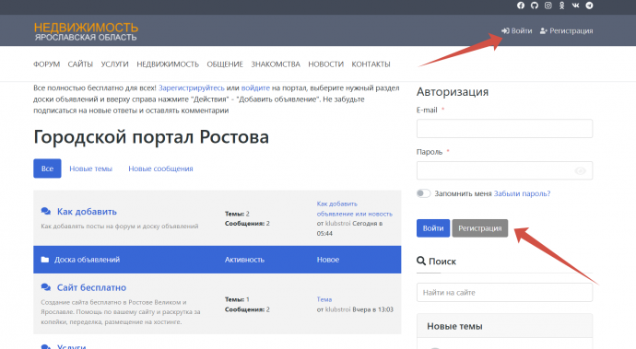Open the Odnoklassniki social icon

(x=561, y=6)
